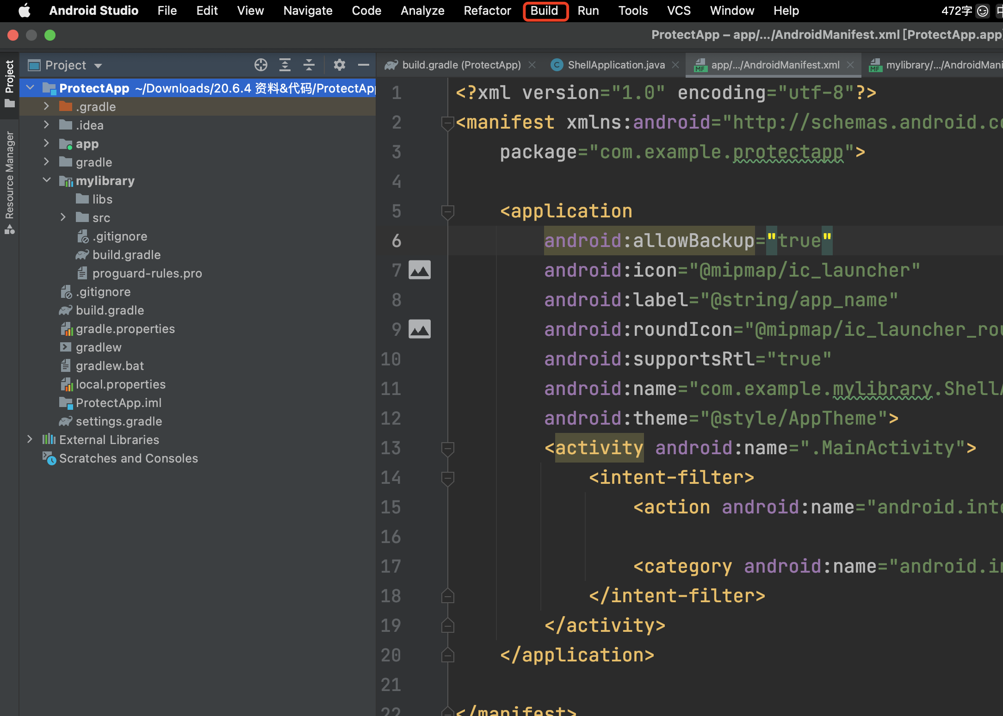This screenshot has width=1003, height=716.
Task: Click the locate/select opened file target icon
Action: [261, 65]
